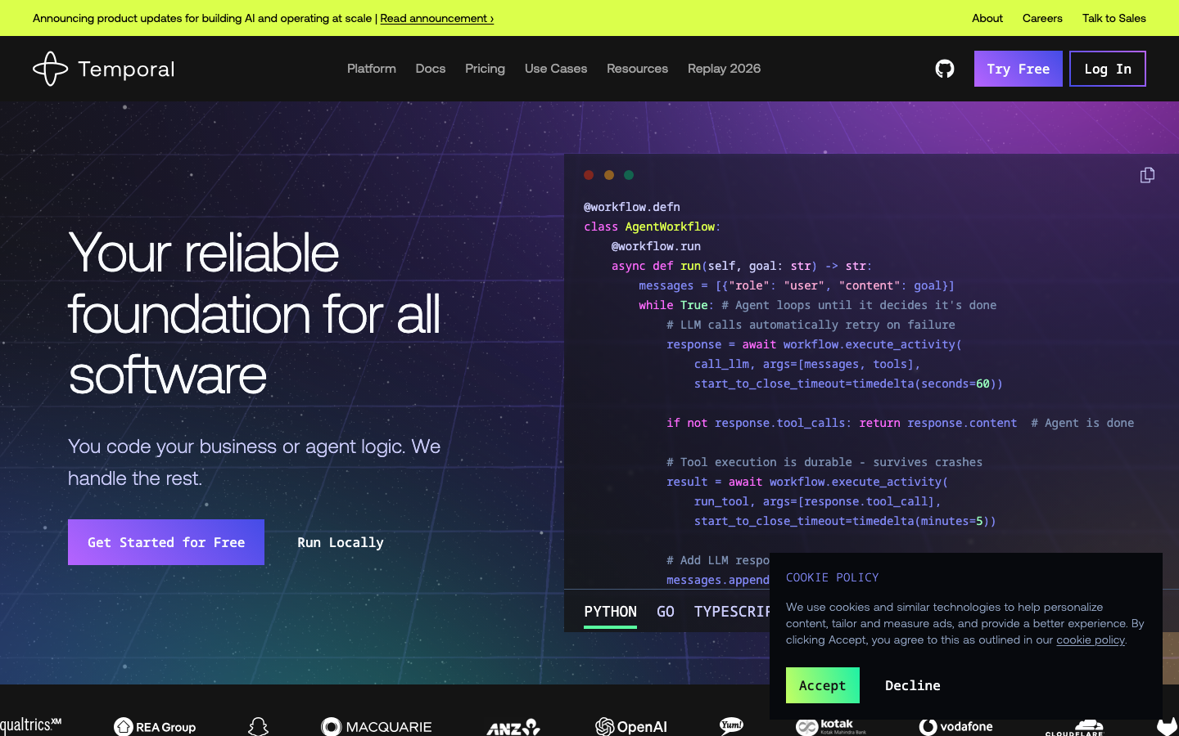Viewport: 1179px width, 736px height.
Task: Click the Macquarie logo
Action: pos(377,726)
